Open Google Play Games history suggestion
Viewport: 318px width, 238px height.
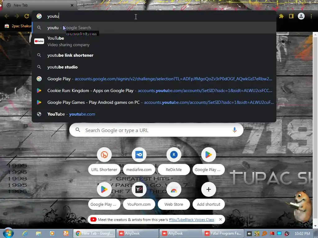coord(154,102)
